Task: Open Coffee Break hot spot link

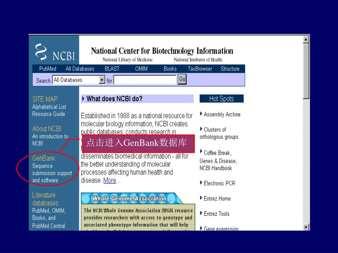Action: point(218,153)
